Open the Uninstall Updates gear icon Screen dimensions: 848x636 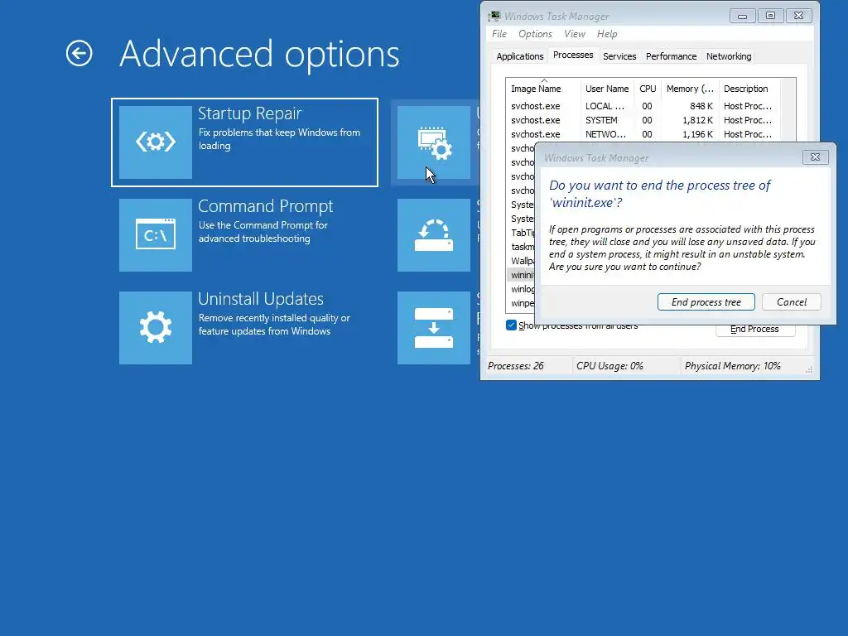(155, 328)
